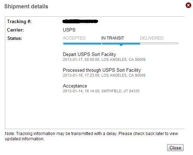
Task: Click the 2013-01-16 17:23:00 timestamp line
Action: coord(104,75)
